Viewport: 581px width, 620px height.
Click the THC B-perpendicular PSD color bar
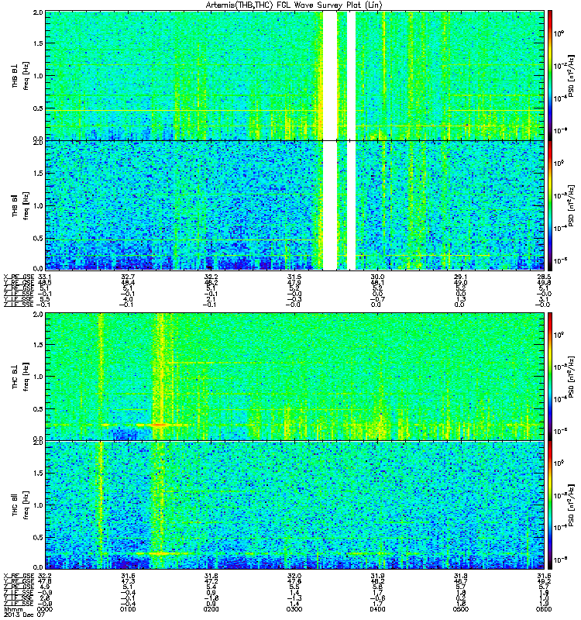pos(550,377)
